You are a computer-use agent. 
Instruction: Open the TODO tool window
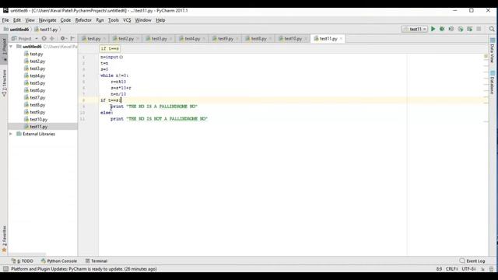click(x=23, y=261)
